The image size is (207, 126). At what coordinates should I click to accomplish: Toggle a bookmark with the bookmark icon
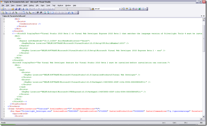coord(52,13)
